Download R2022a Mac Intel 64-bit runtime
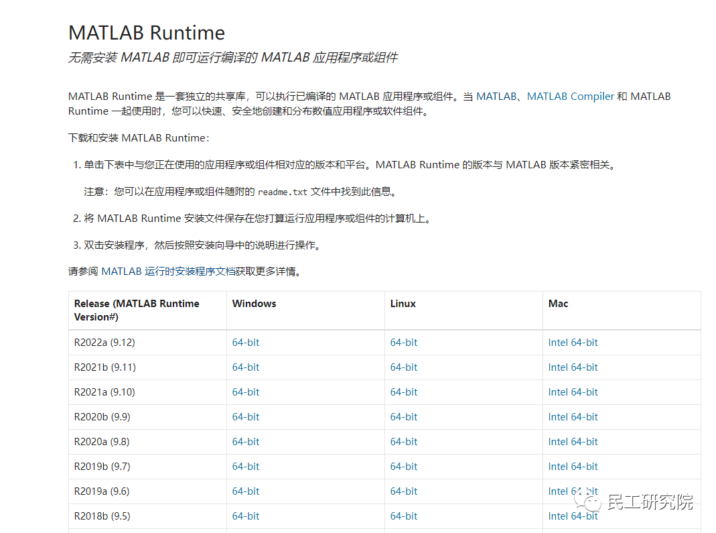 (x=573, y=343)
